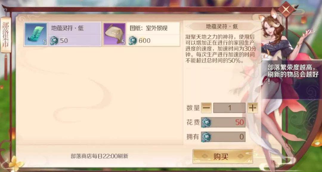Click the 花费 cost field showing 50

pos(223,122)
